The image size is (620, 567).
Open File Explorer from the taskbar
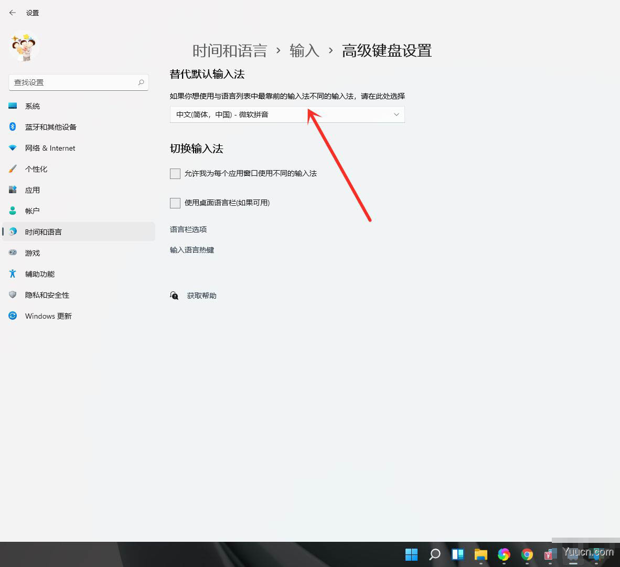(x=481, y=554)
